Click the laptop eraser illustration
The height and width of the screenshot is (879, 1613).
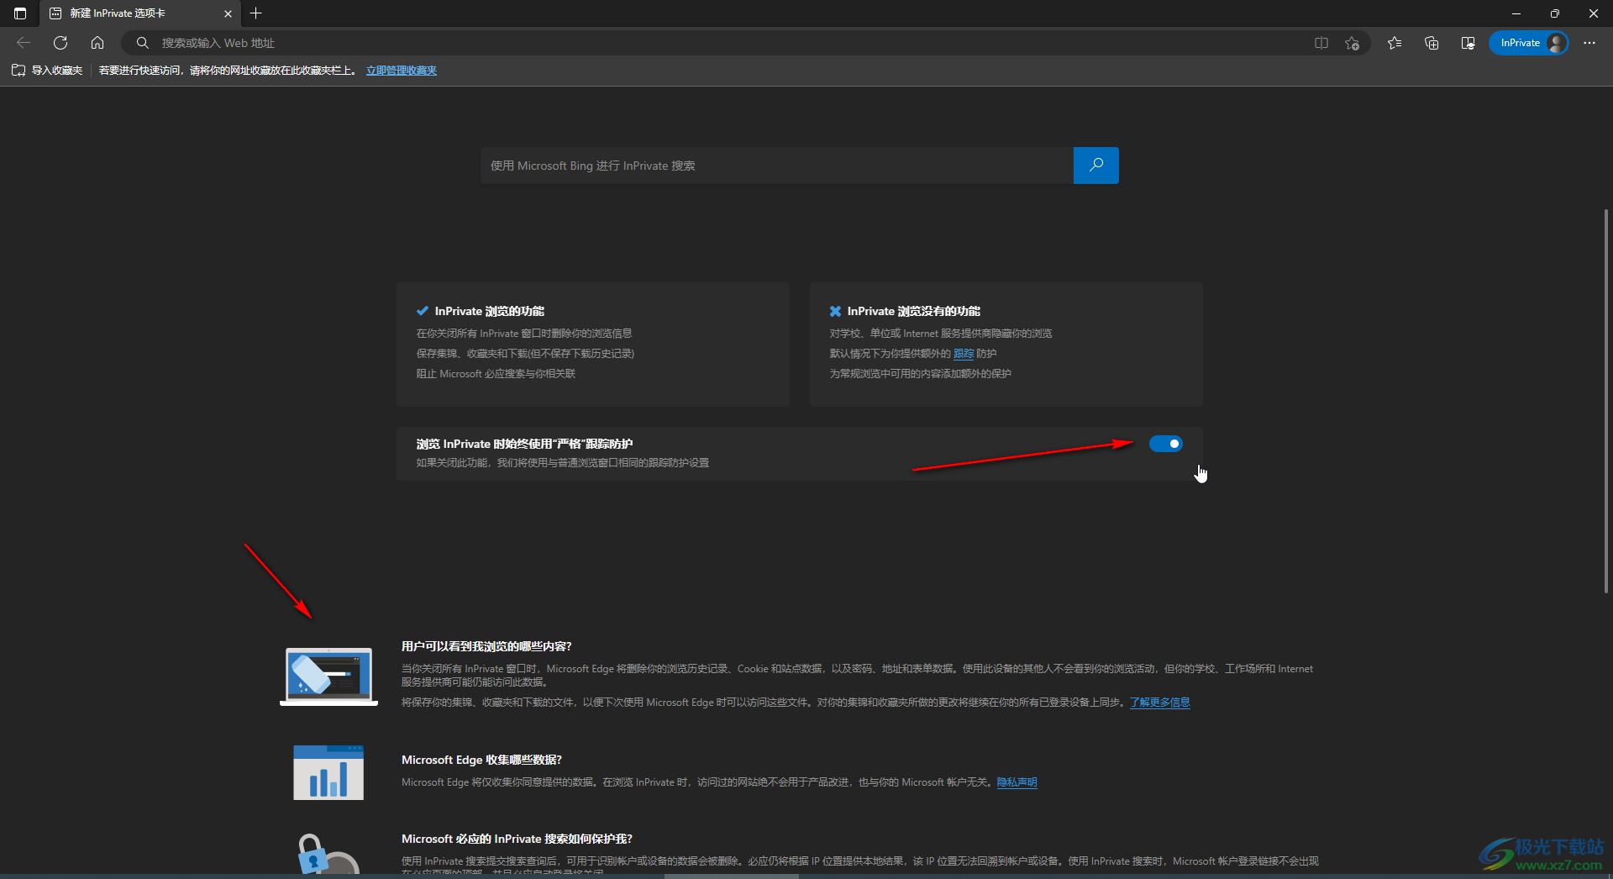(x=328, y=676)
